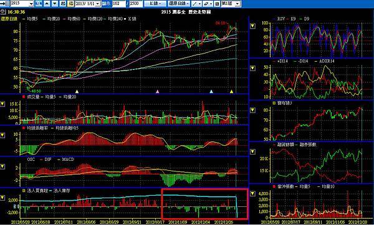Click the red square legend in bias panel

pos(24,128)
